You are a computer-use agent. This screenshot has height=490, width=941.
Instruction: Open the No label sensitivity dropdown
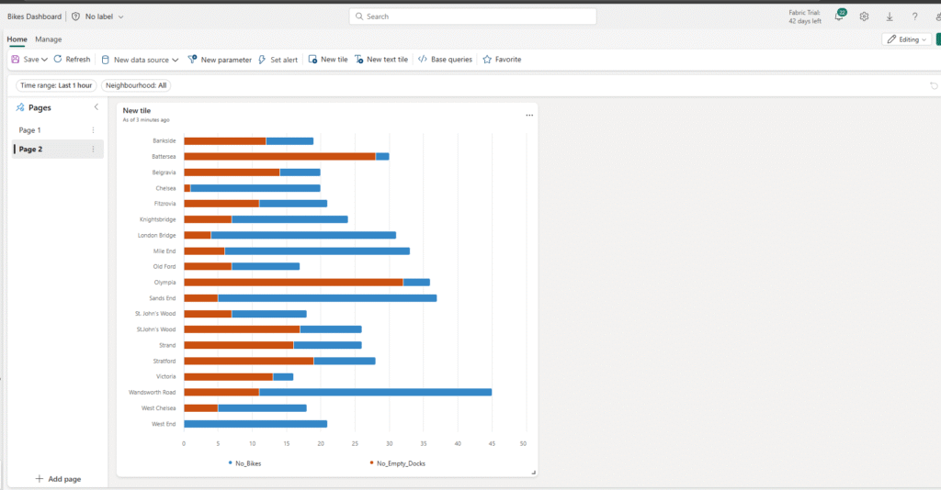pyautogui.click(x=104, y=17)
